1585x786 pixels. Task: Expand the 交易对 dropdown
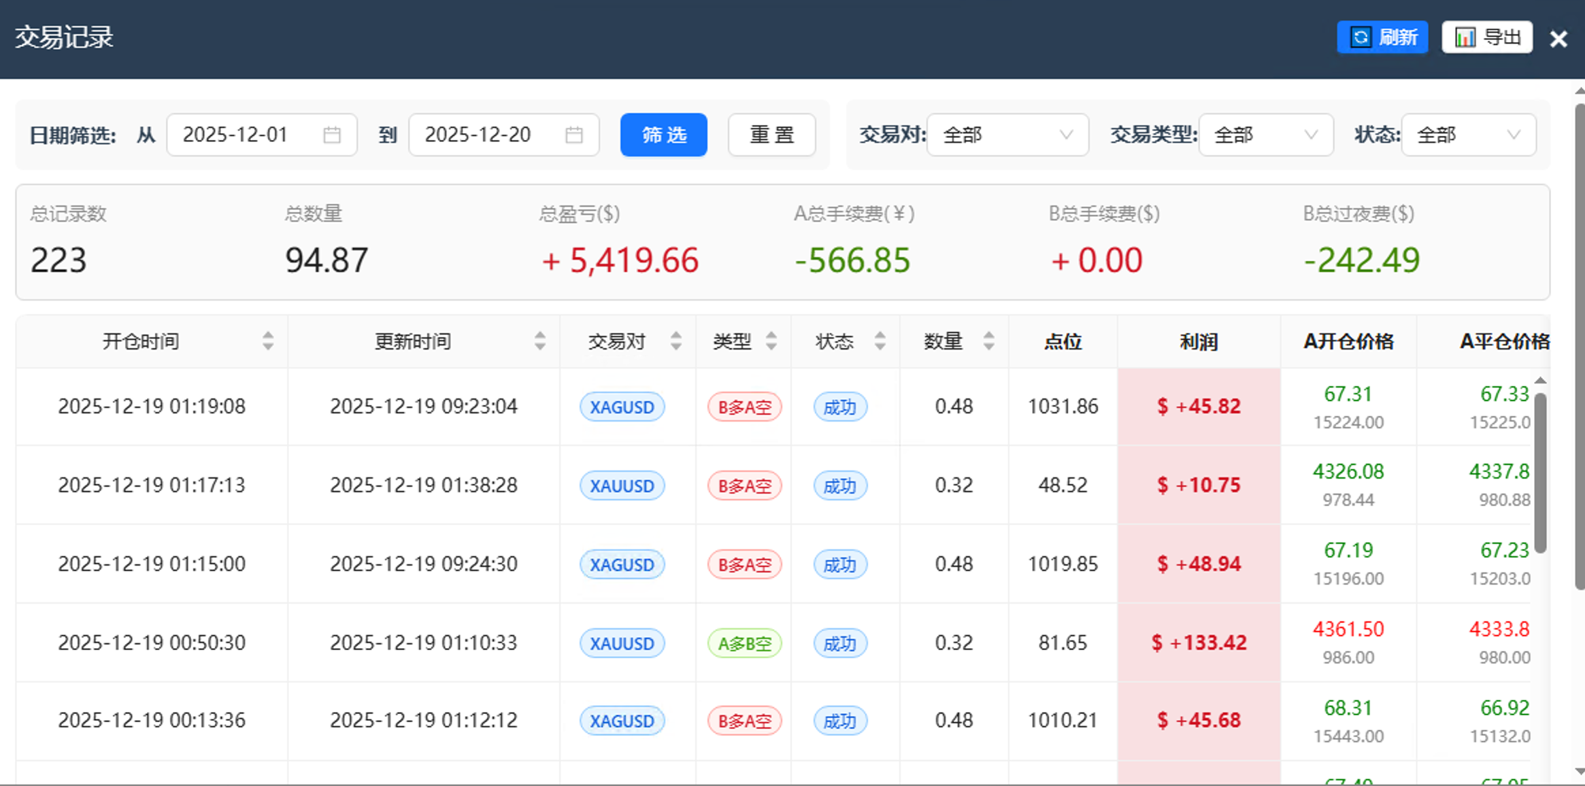tap(1008, 135)
